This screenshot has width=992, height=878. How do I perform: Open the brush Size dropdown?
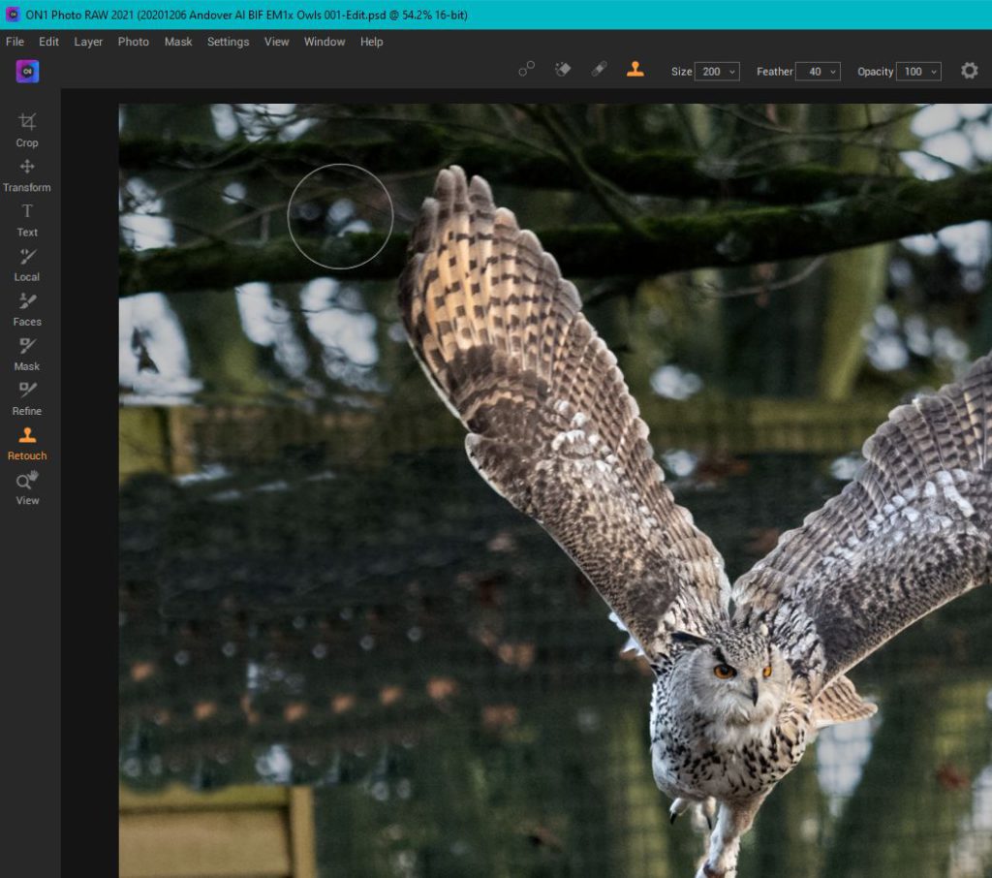(x=719, y=71)
